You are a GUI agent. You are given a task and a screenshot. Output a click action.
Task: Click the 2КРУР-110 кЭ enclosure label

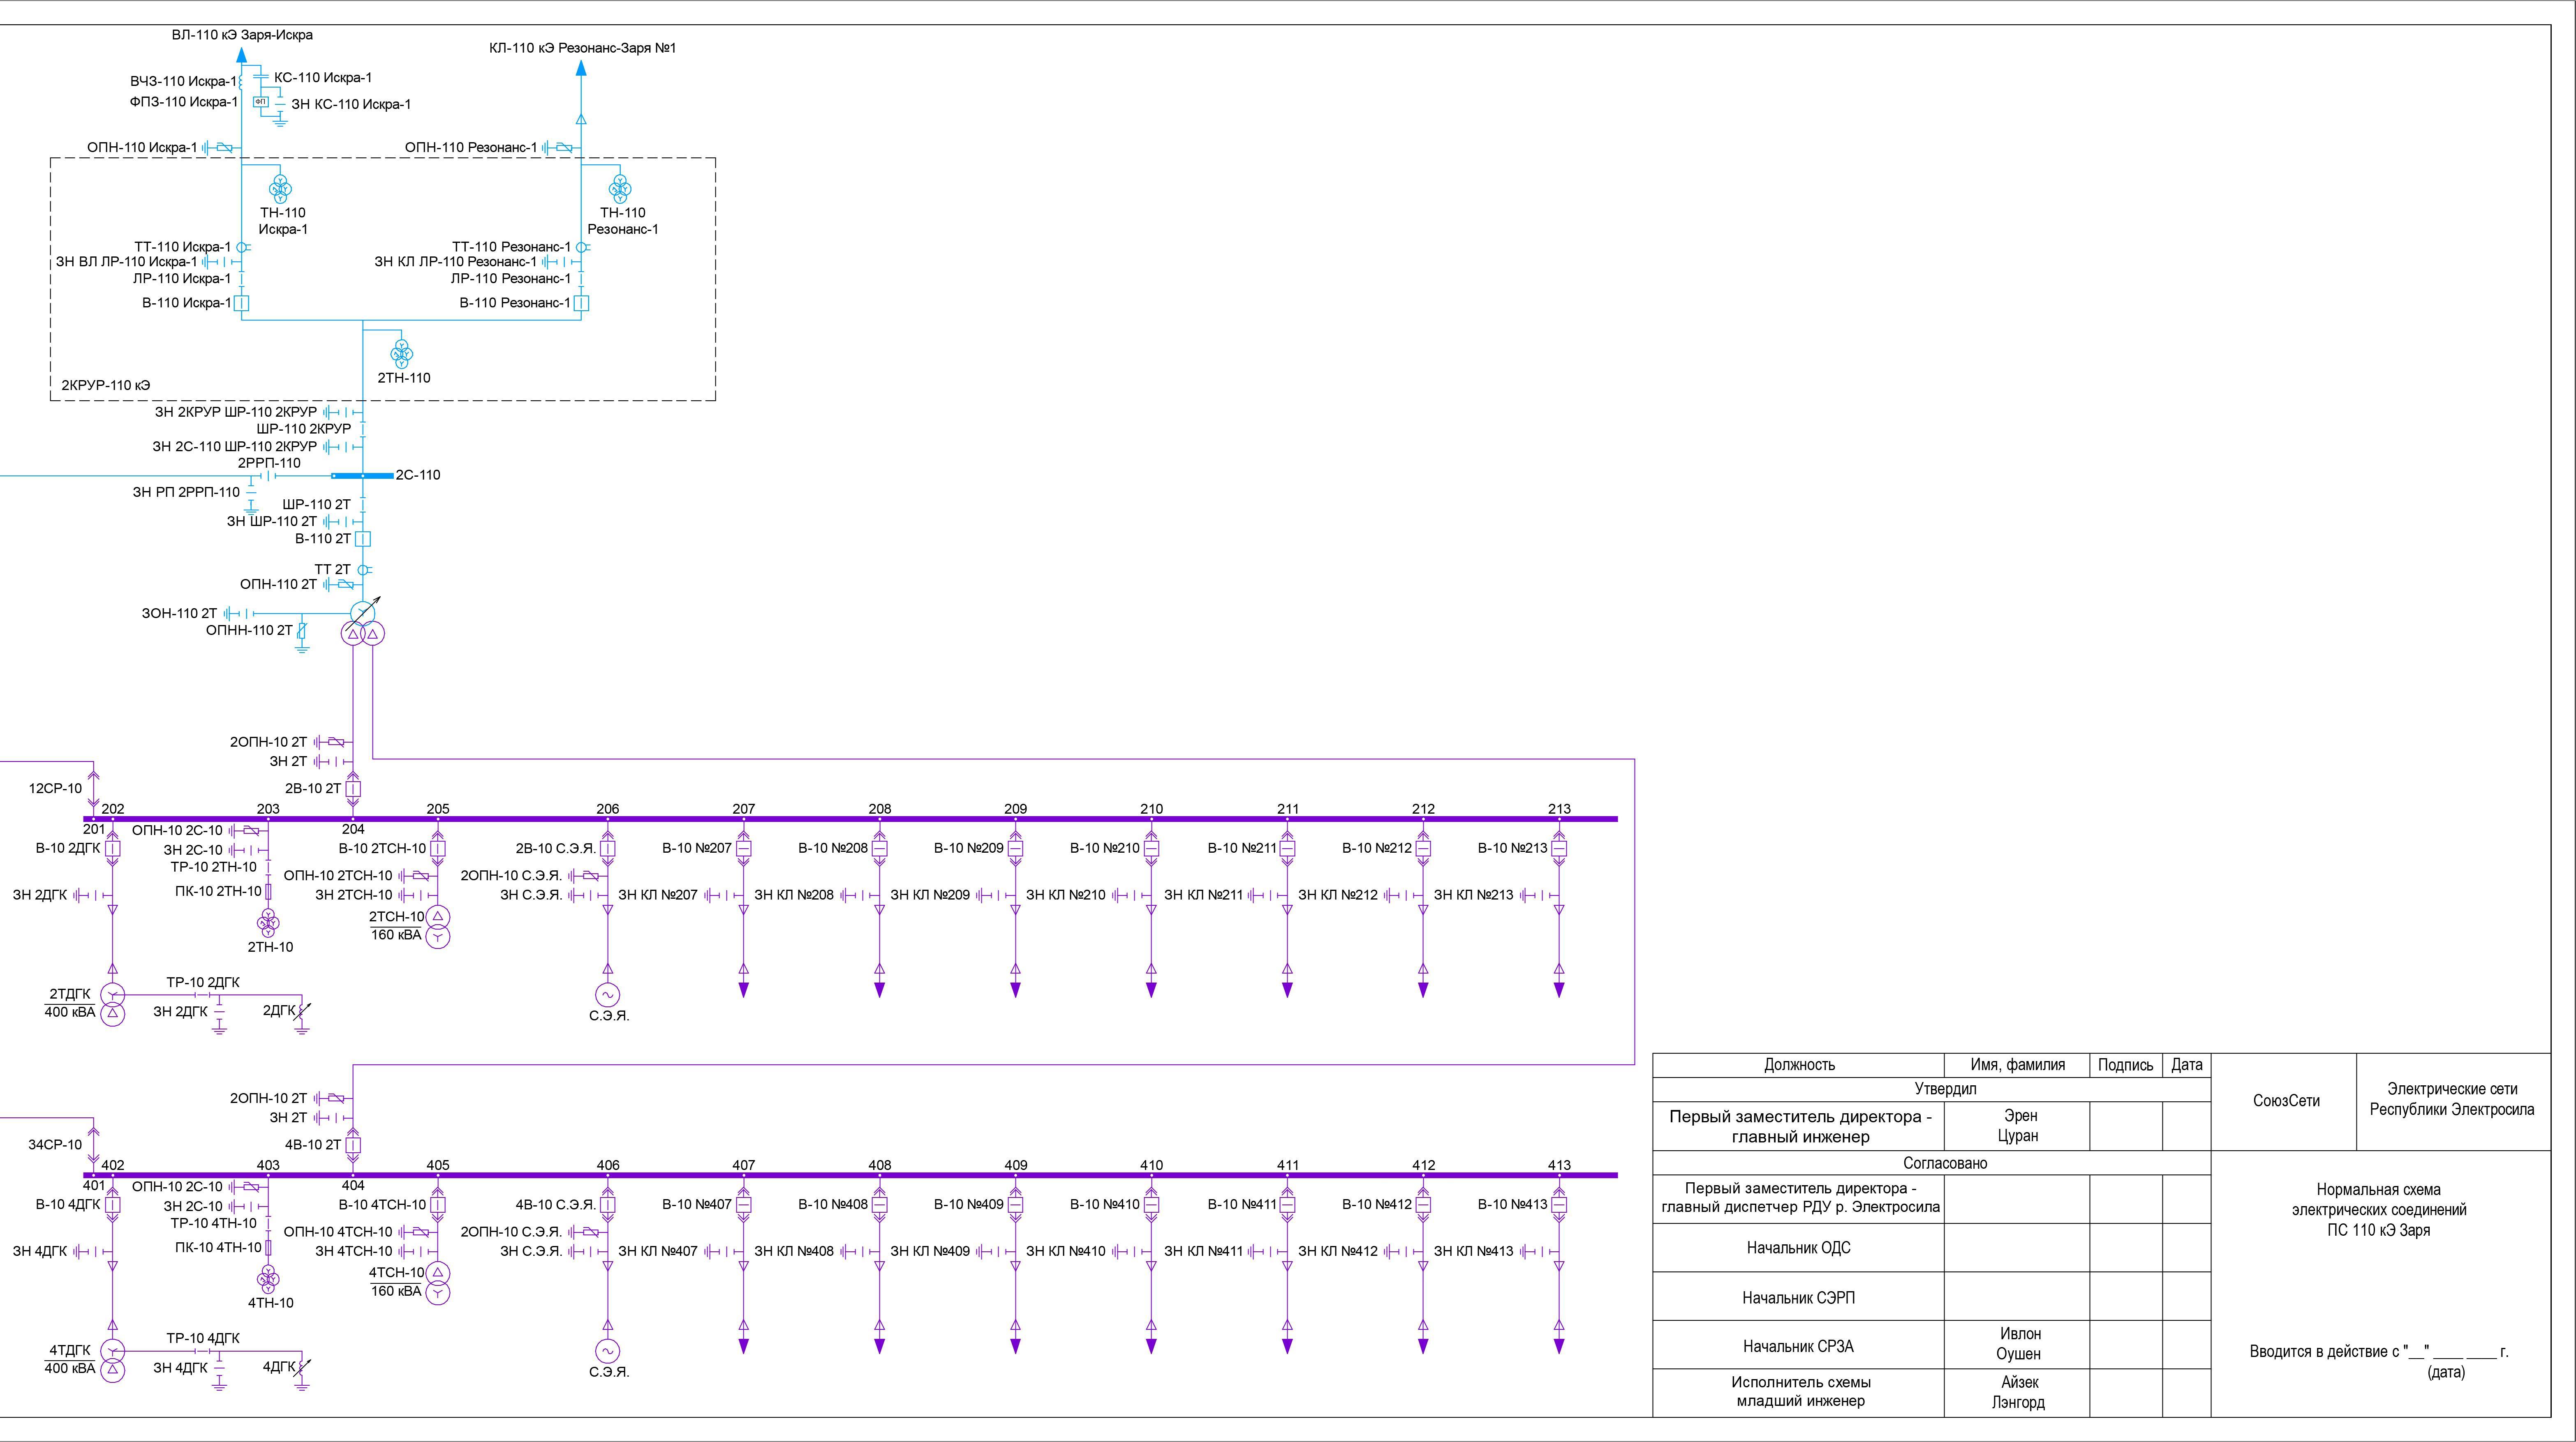tap(106, 385)
